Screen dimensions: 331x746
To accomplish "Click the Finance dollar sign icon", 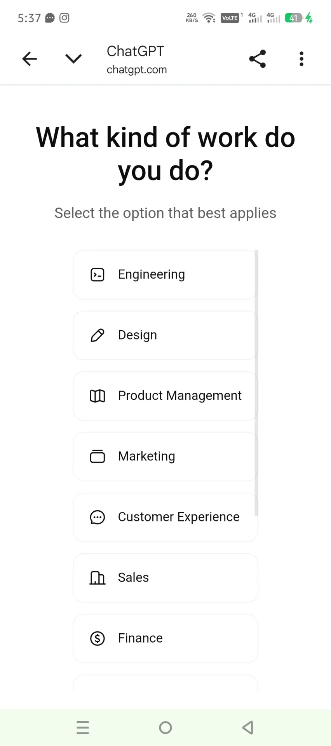I will tap(98, 638).
